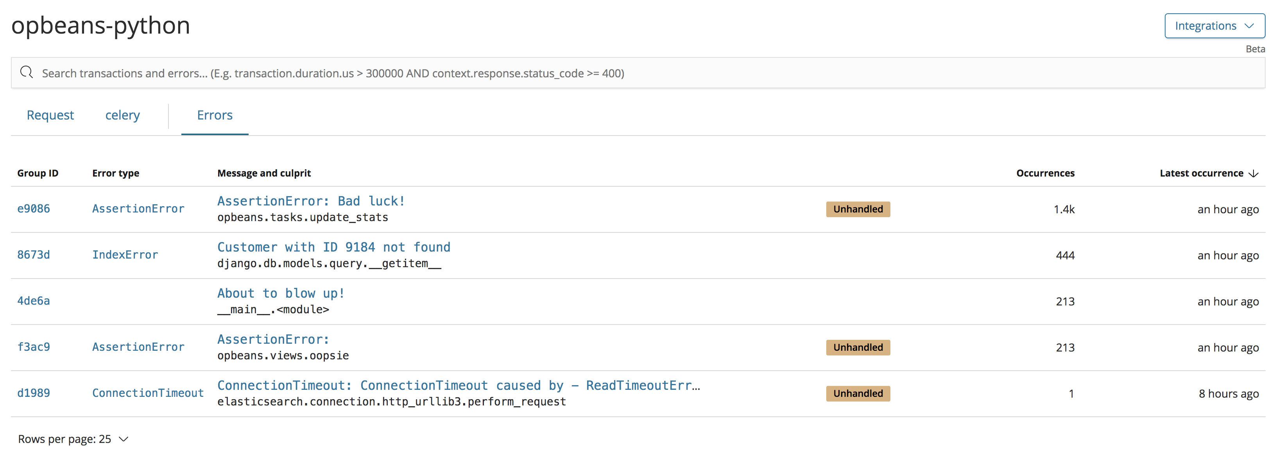Click culprit opbeans.tasks.update_stats
This screenshot has width=1275, height=457.
pyautogui.click(x=303, y=217)
